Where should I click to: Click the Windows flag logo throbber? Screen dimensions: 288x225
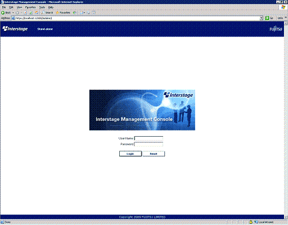point(283,7)
